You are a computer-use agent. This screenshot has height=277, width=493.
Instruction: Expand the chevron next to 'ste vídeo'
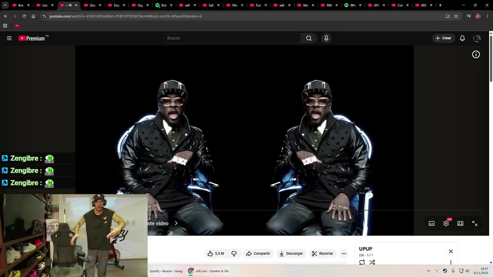(x=176, y=223)
